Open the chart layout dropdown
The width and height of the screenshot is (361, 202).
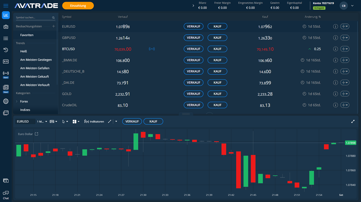coord(76,121)
